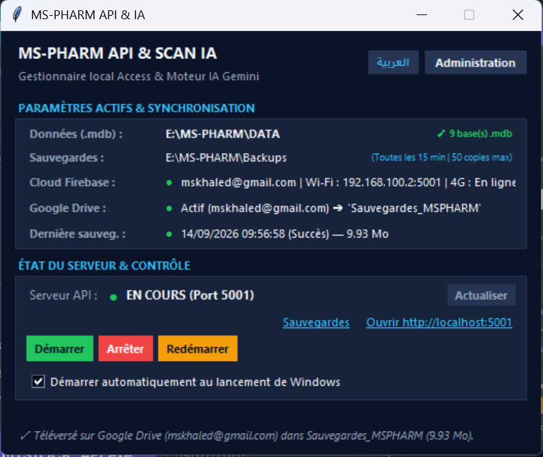The image size is (543, 457).
Task: Open the Sauvegardes link
Action: pyautogui.click(x=316, y=323)
